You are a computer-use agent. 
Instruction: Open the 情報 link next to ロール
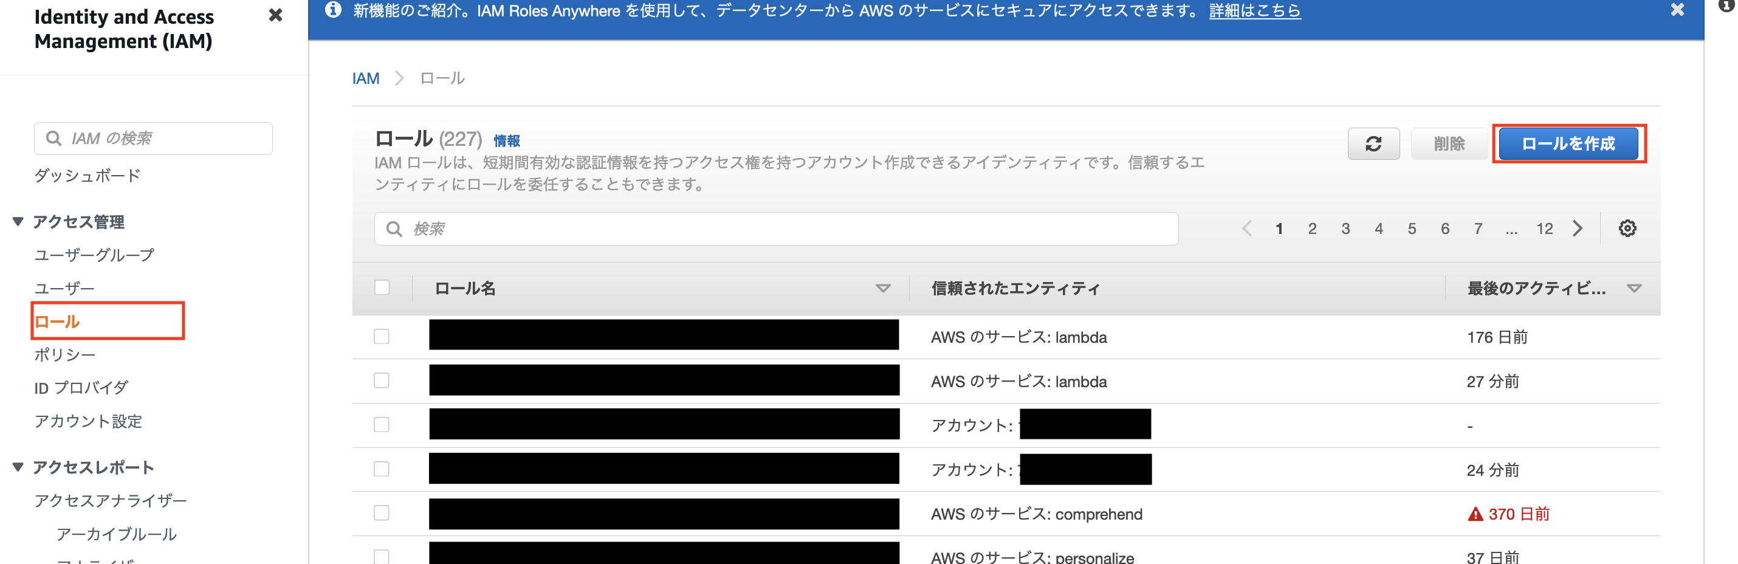tap(507, 141)
